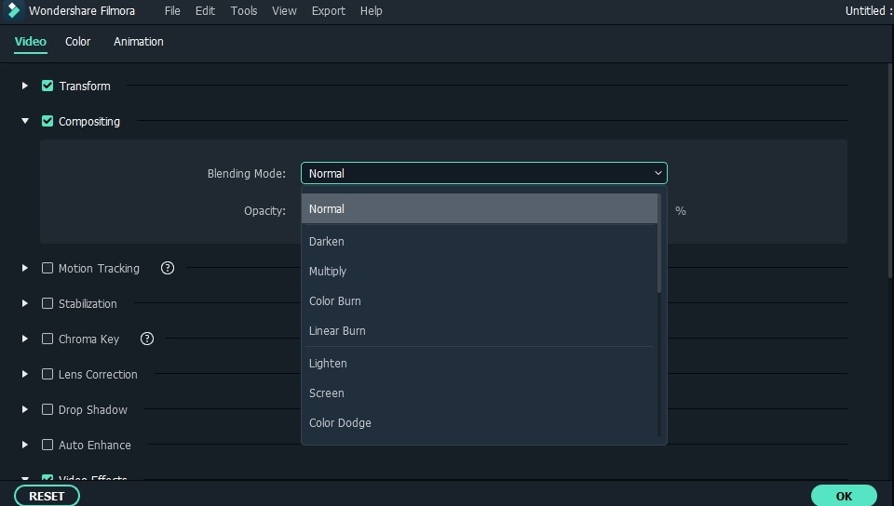The image size is (894, 506).
Task: Open the Edit menu
Action: pyautogui.click(x=205, y=11)
